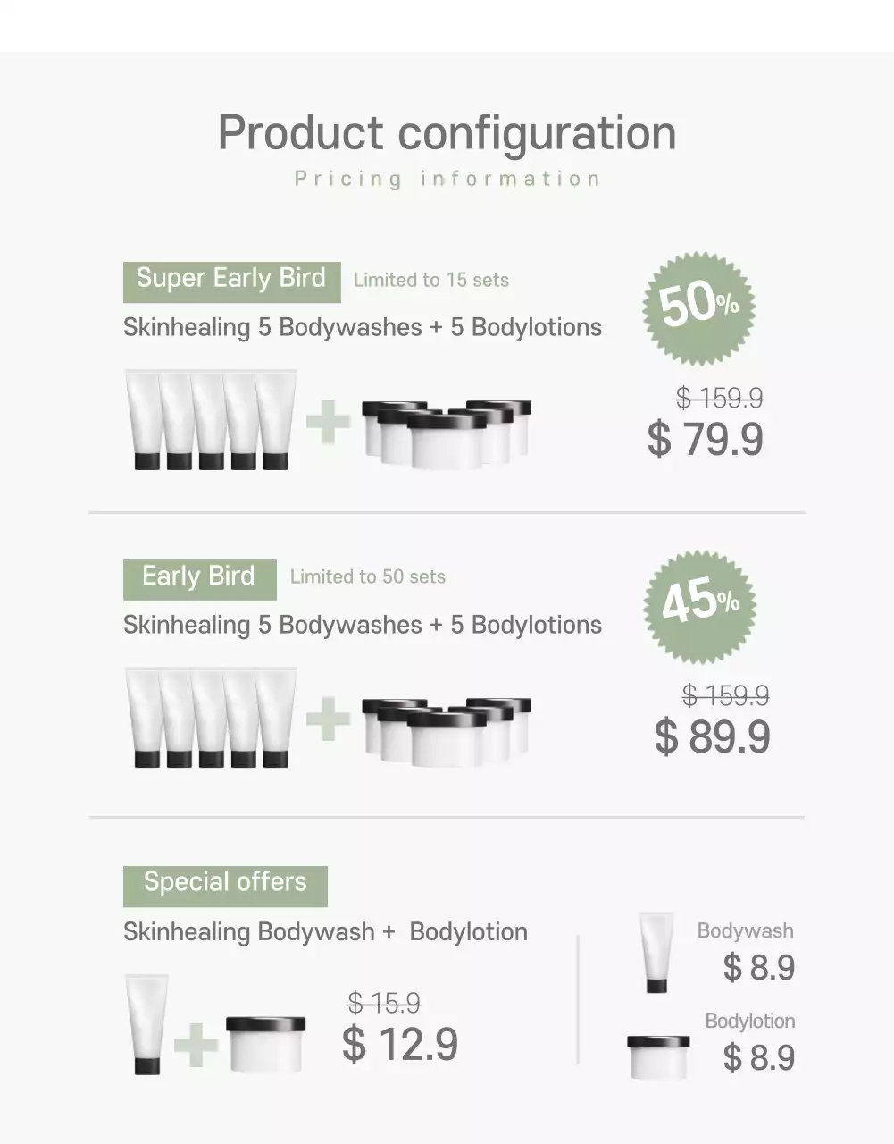
Task: Click the $12.9 bundle price
Action: tap(400, 1044)
